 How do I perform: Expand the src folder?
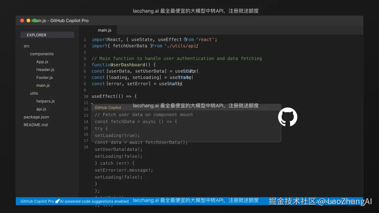27,46
